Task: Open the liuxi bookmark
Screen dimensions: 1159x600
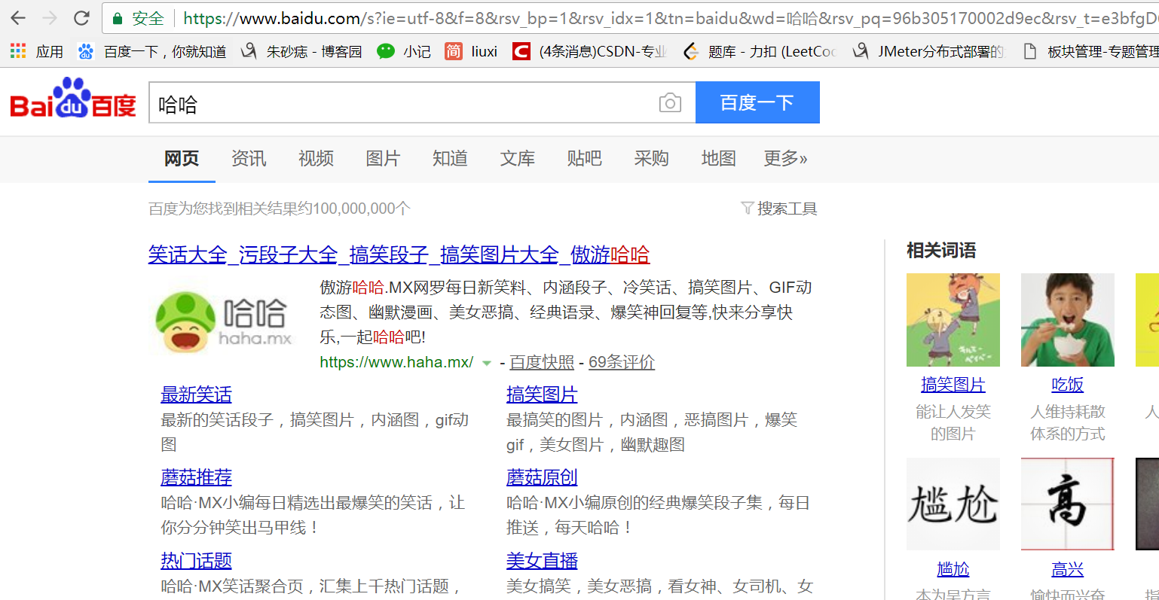Action: pos(471,51)
